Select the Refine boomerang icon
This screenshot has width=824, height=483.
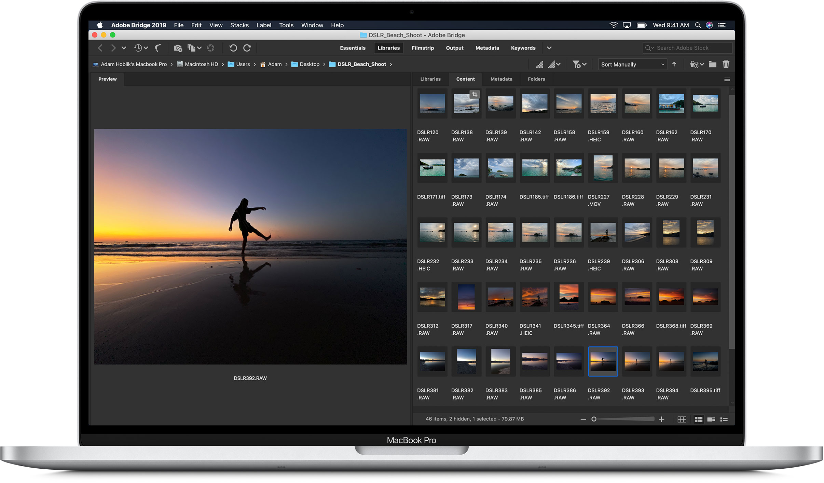click(157, 48)
